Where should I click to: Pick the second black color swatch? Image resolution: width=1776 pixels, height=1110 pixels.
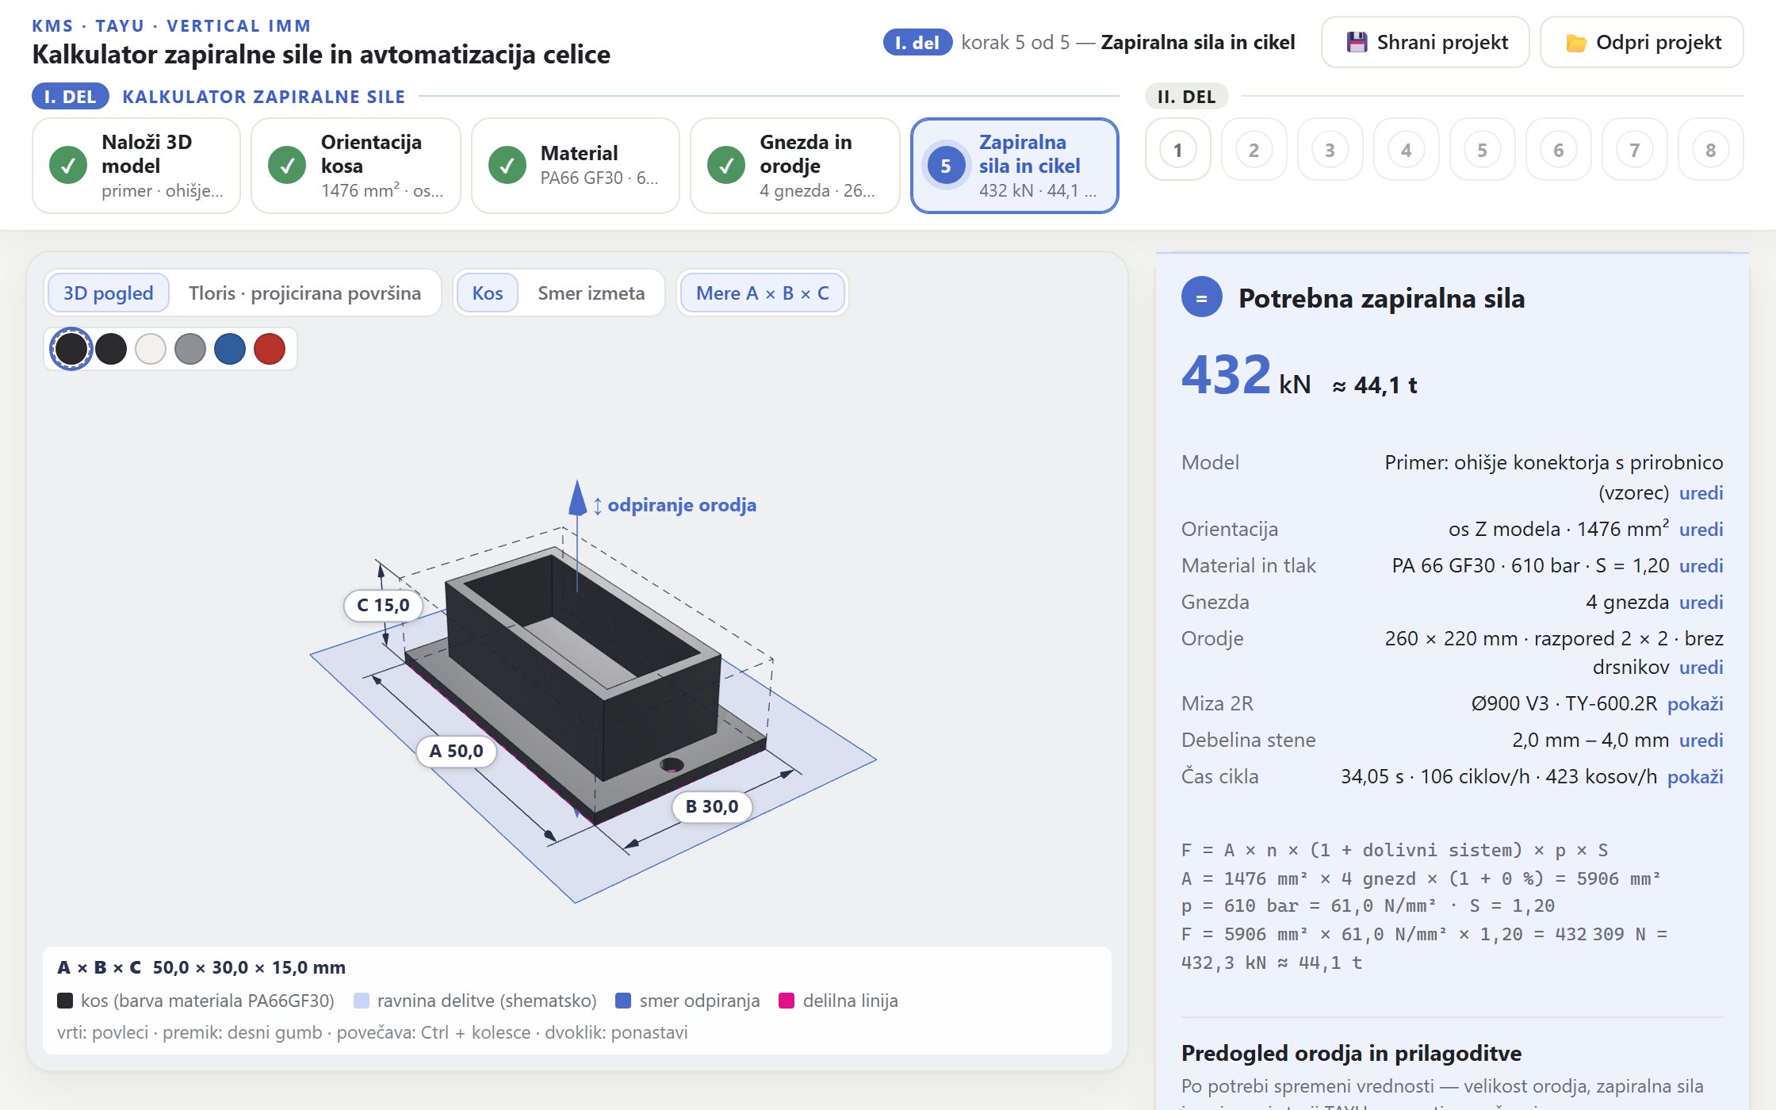coord(111,349)
